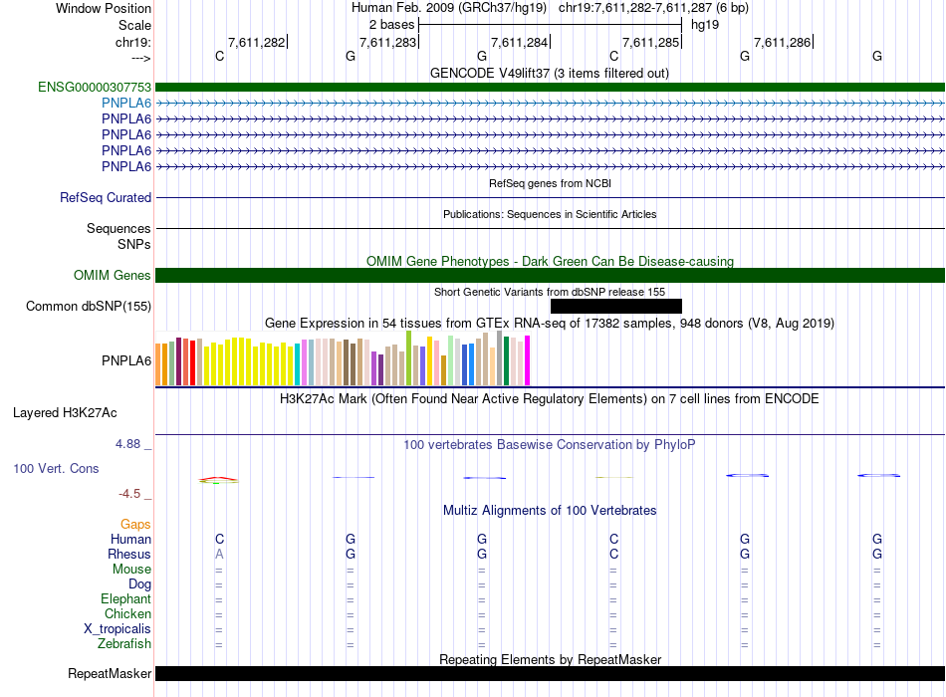The width and height of the screenshot is (946, 697).
Task: Click the '2 bases' scale bar text
Action: pyautogui.click(x=391, y=25)
